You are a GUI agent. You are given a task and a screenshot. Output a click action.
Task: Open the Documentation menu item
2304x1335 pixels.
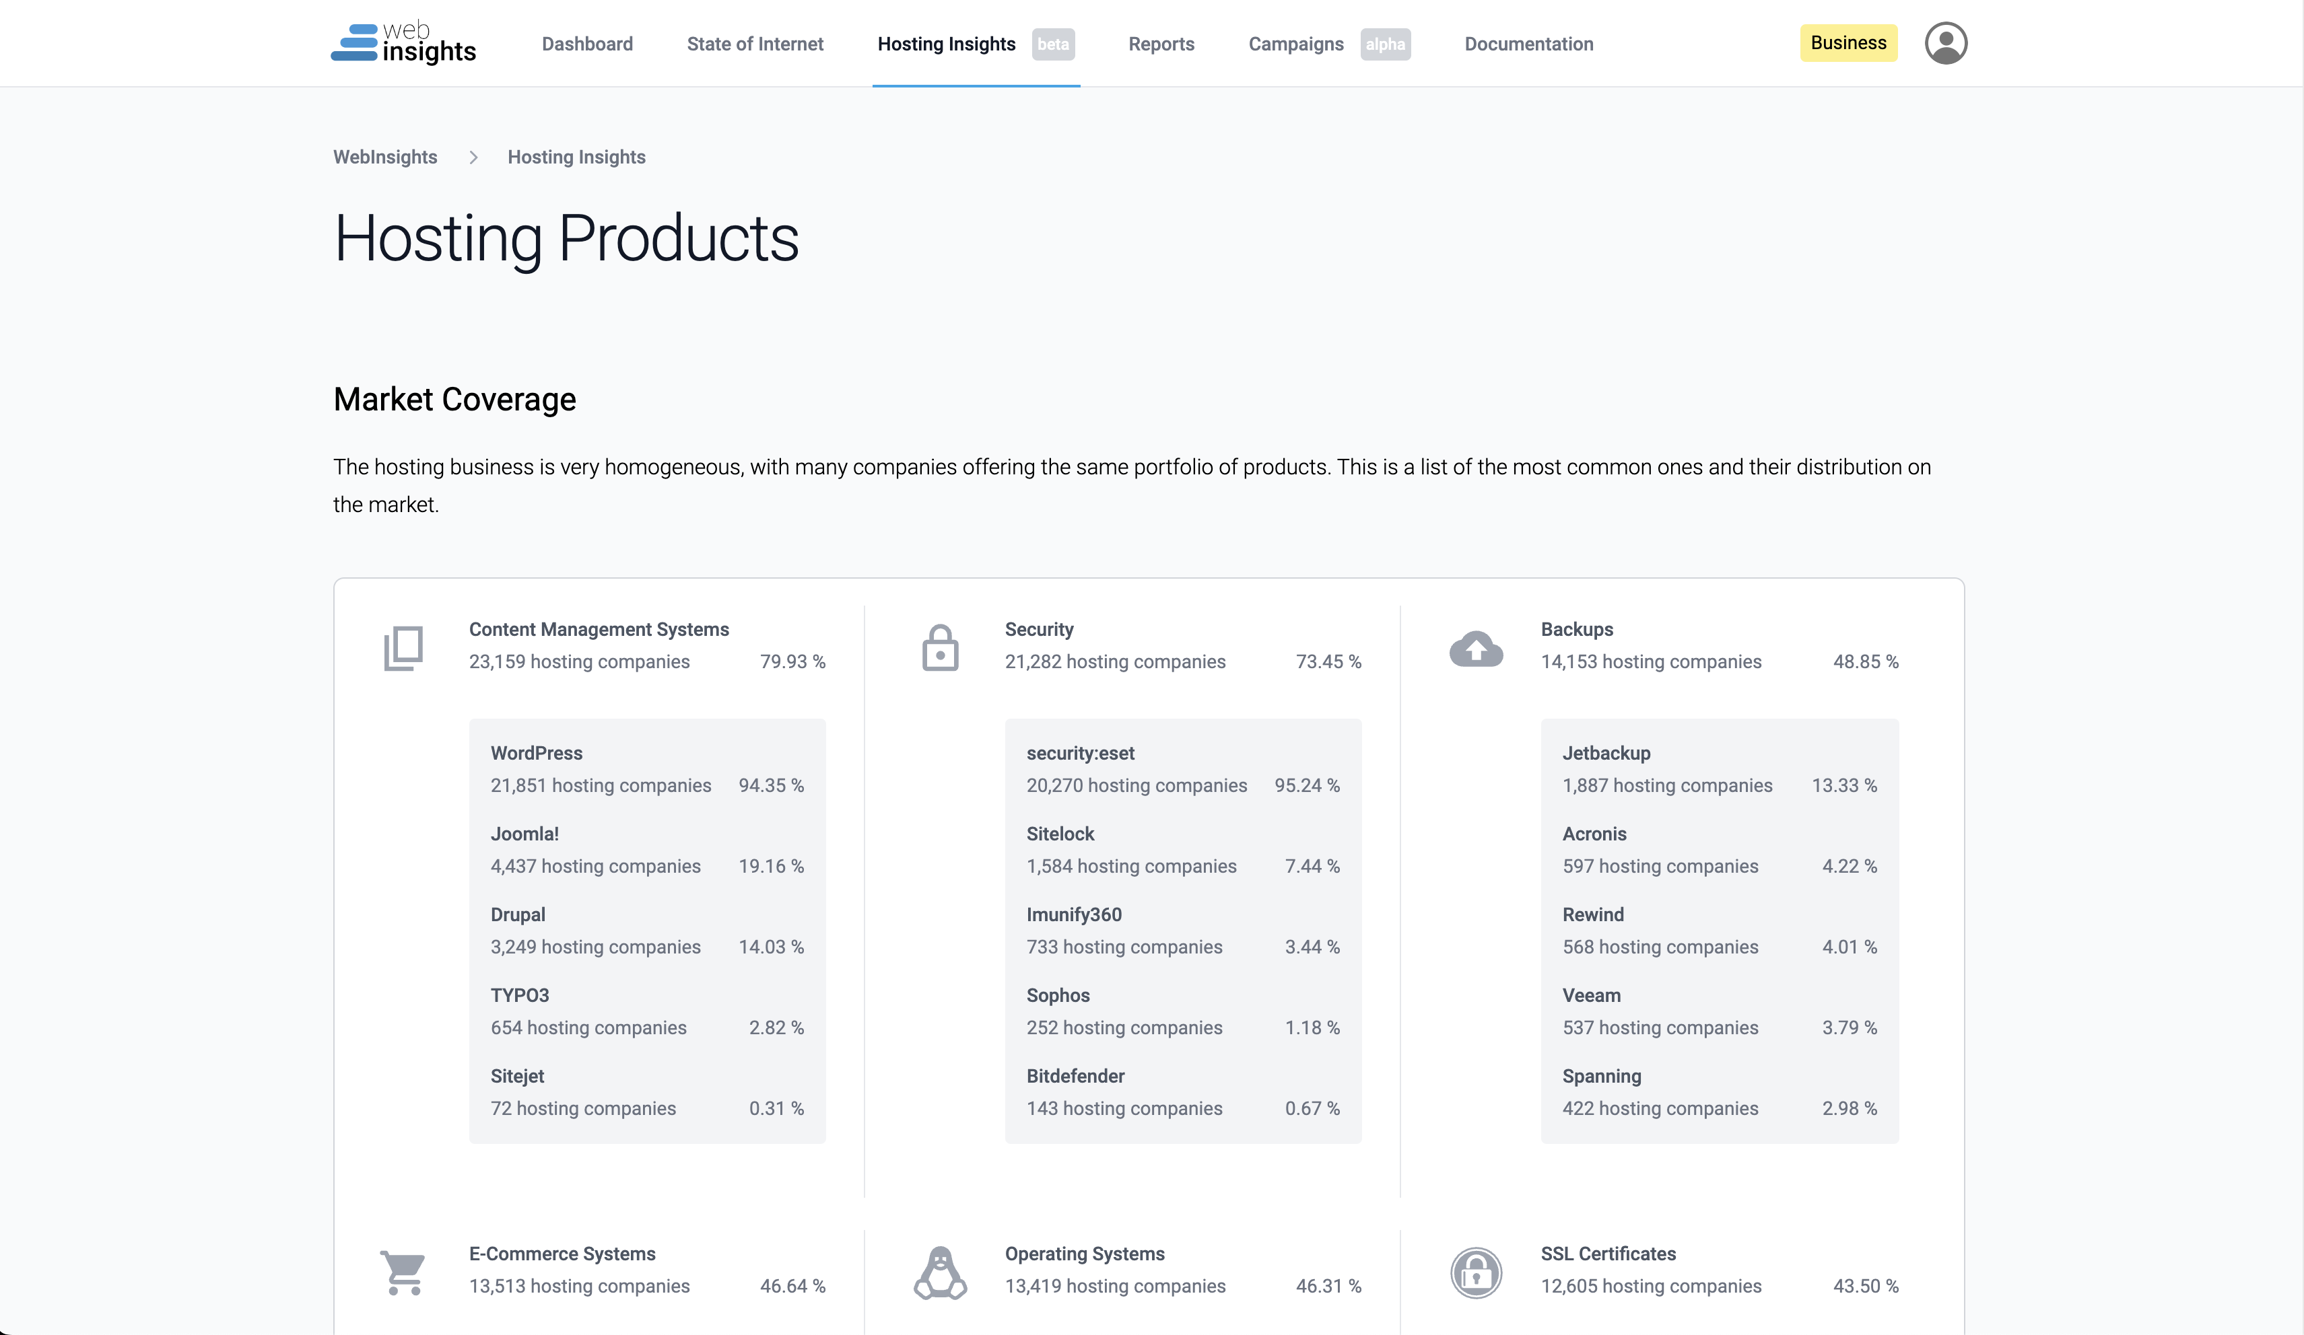[x=1528, y=44]
